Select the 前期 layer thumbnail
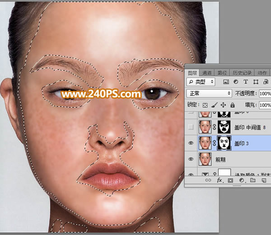Screen dimensions: 271x235 coord(205,159)
